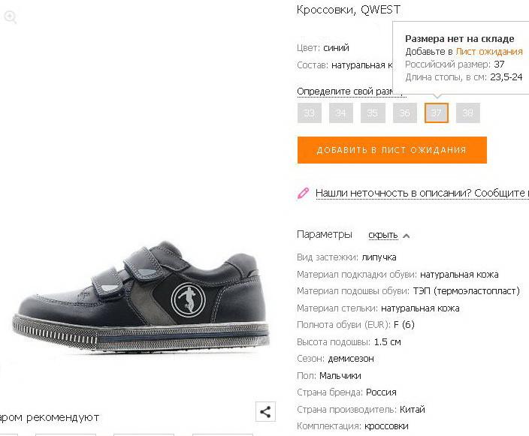Click the sneaker product photo
Viewport: 529px width, 436px height.
(141, 296)
